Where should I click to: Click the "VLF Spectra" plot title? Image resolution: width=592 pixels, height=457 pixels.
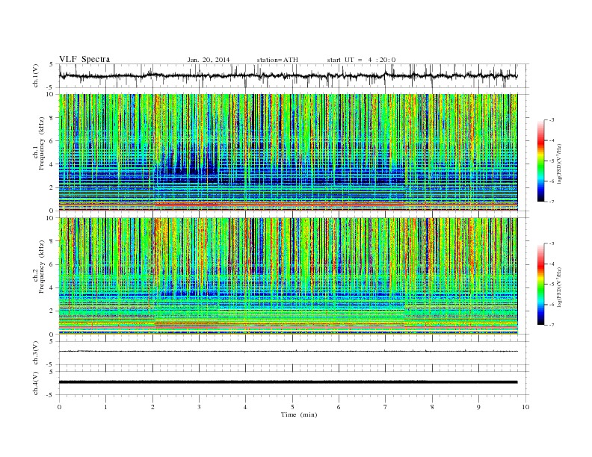(84, 59)
